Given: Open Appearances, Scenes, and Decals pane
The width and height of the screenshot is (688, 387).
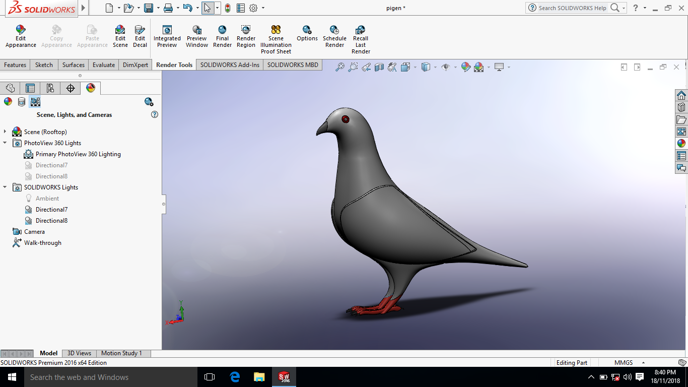Looking at the screenshot, I should pos(681,144).
